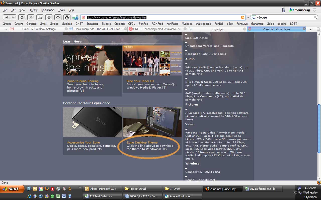Launch Firefox from quick launch icon
Viewport: 321px width, 200px height.
46,189
